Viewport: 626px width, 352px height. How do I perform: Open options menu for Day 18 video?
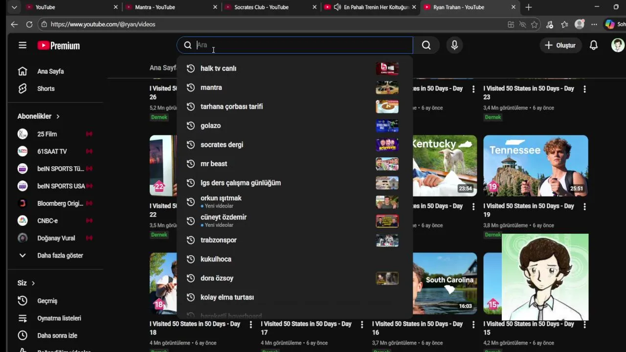point(251,325)
